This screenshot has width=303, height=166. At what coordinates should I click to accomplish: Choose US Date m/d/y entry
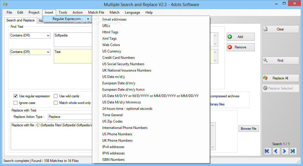point(151,77)
